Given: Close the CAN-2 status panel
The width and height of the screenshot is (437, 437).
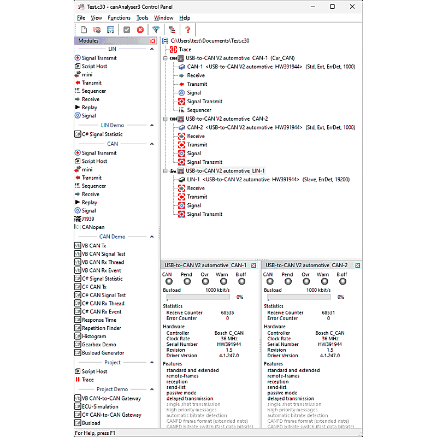Looking at the screenshot, I should click(358, 265).
